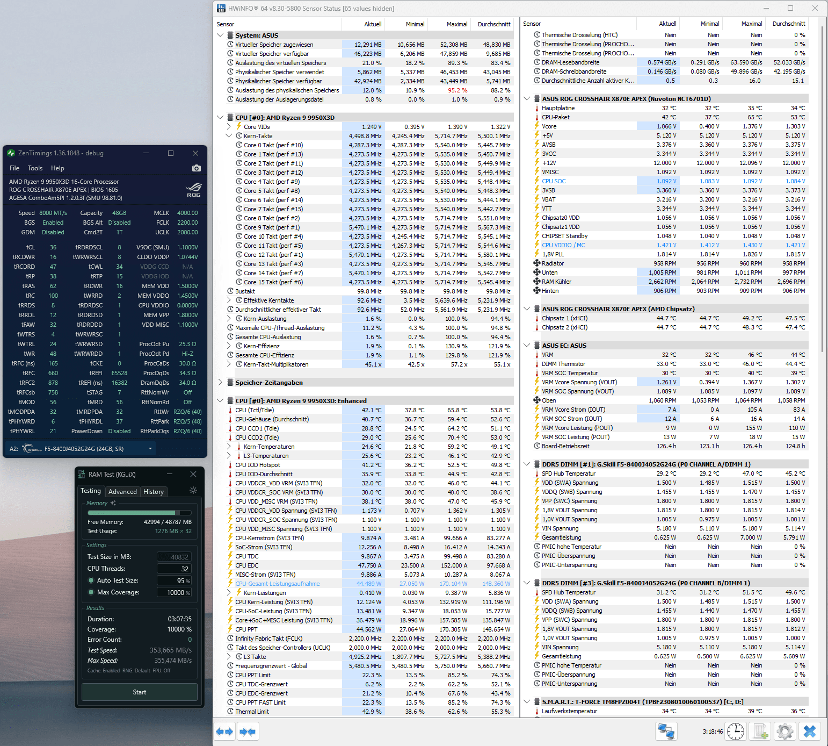Switch to the History tab in RAM Test

tap(154, 492)
